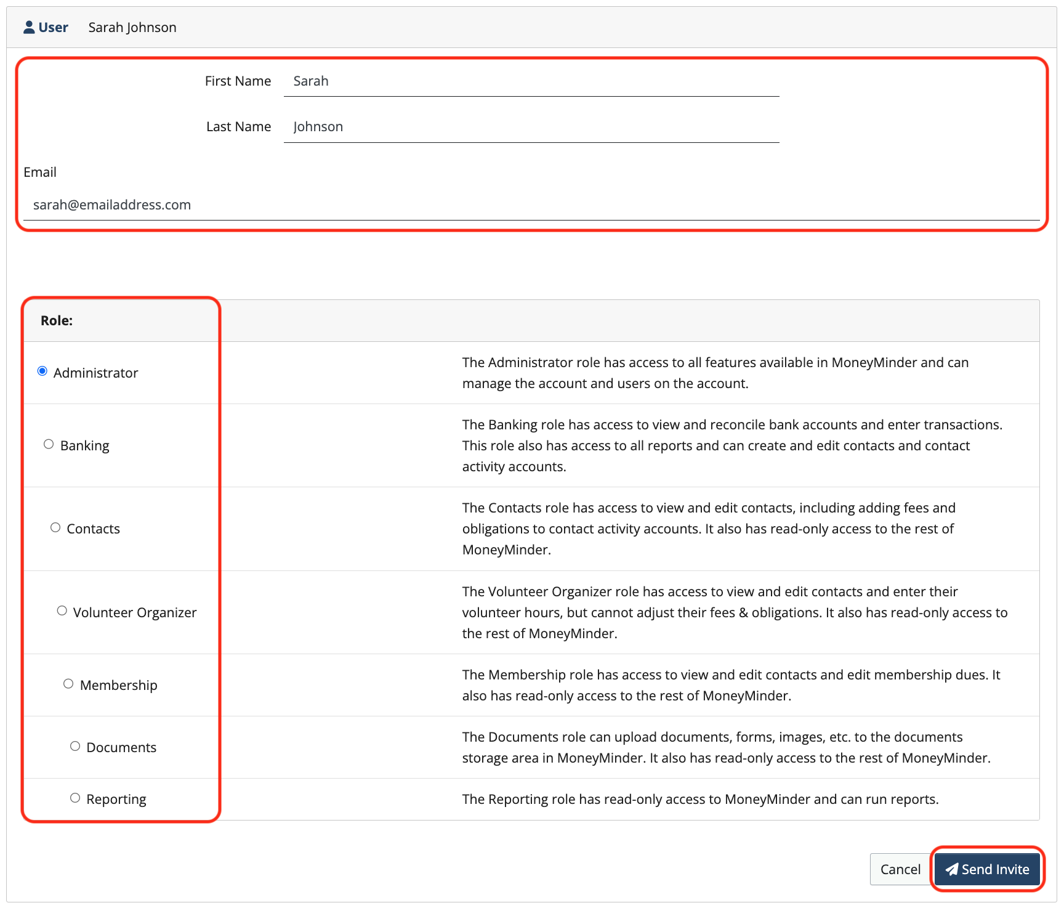Click the Last Name label

coord(238,127)
